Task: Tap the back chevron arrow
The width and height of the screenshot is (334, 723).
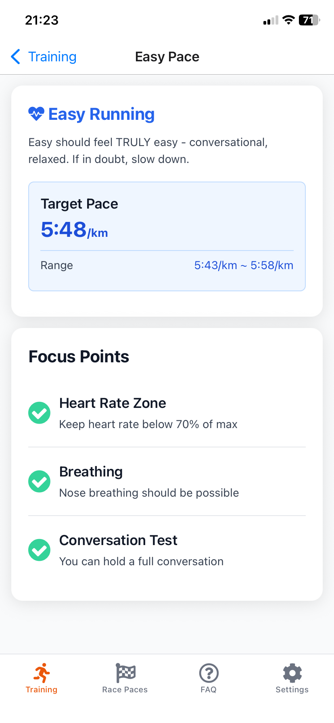Action: pos(16,57)
